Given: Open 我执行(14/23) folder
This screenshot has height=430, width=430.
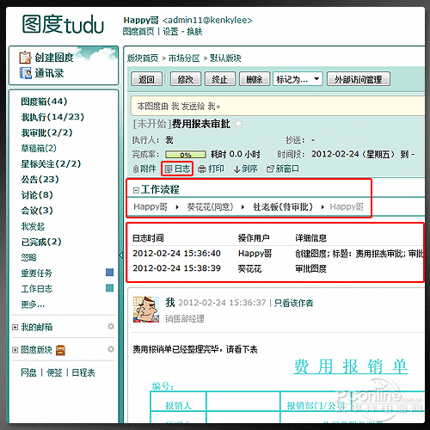Looking at the screenshot, I should (x=52, y=117).
